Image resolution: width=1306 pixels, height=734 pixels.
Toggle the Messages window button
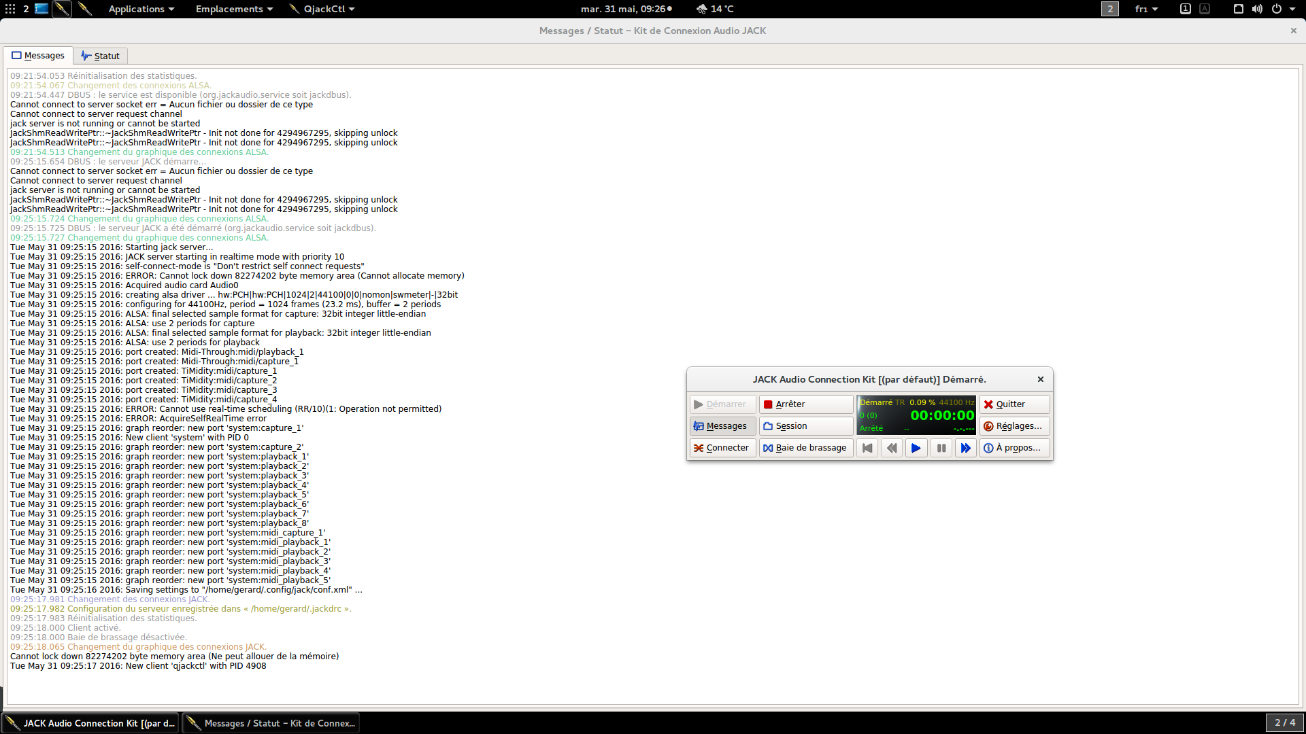click(722, 426)
